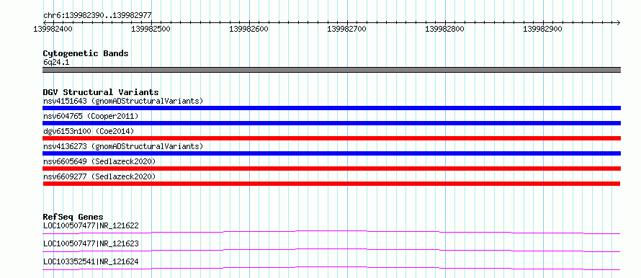This screenshot has width=641, height=278.
Task: Click ruler tick label 139982700
Action: 347,29
